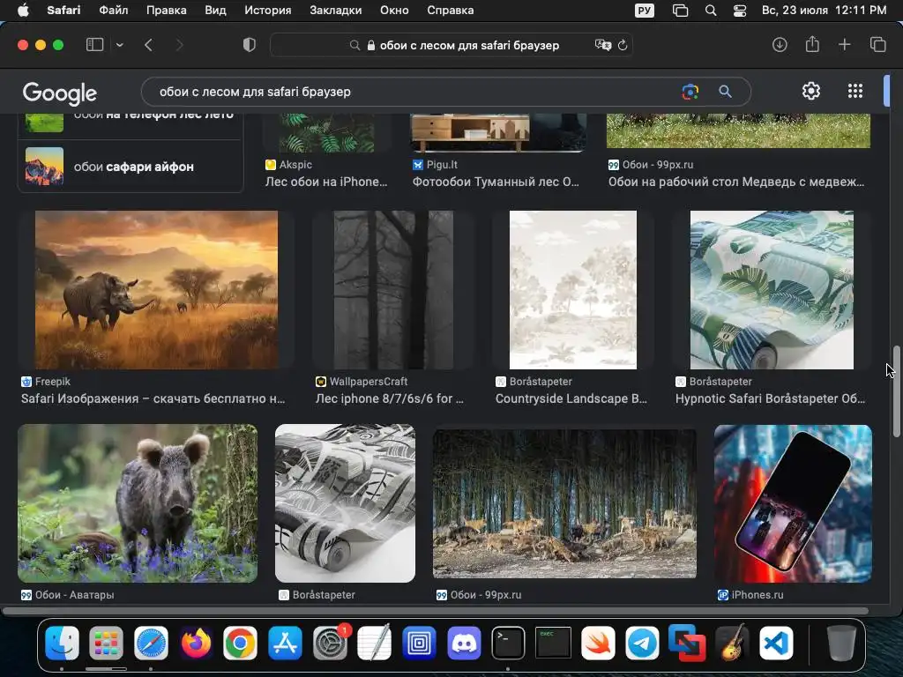This screenshot has width=903, height=677.
Task: Open Google Chrome from the Dock
Action: coord(240,643)
